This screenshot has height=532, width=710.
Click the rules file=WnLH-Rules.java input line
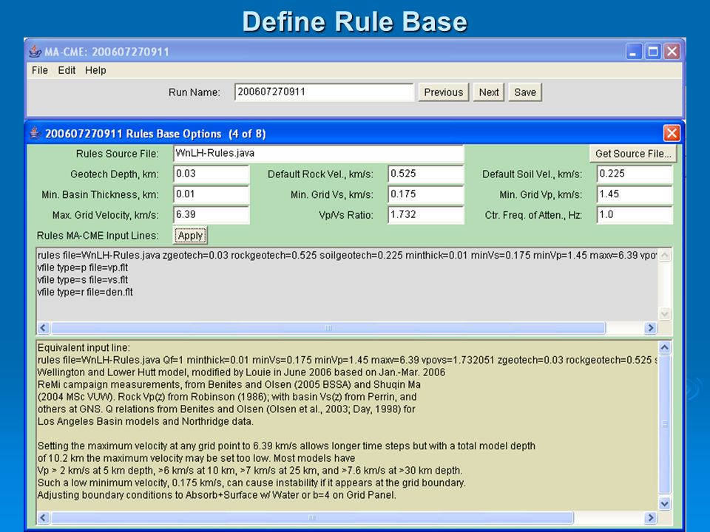click(347, 256)
